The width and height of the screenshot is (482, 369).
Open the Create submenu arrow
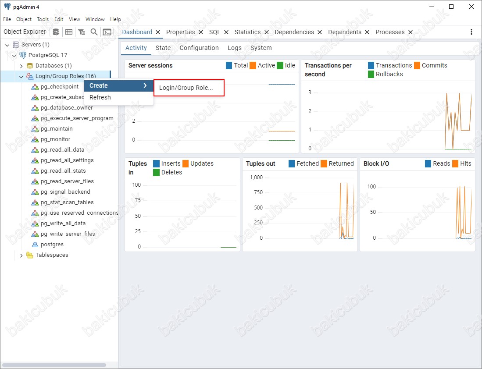pos(145,85)
